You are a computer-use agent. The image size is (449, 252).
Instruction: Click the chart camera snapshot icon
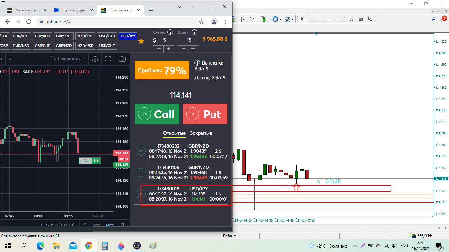pos(122,59)
